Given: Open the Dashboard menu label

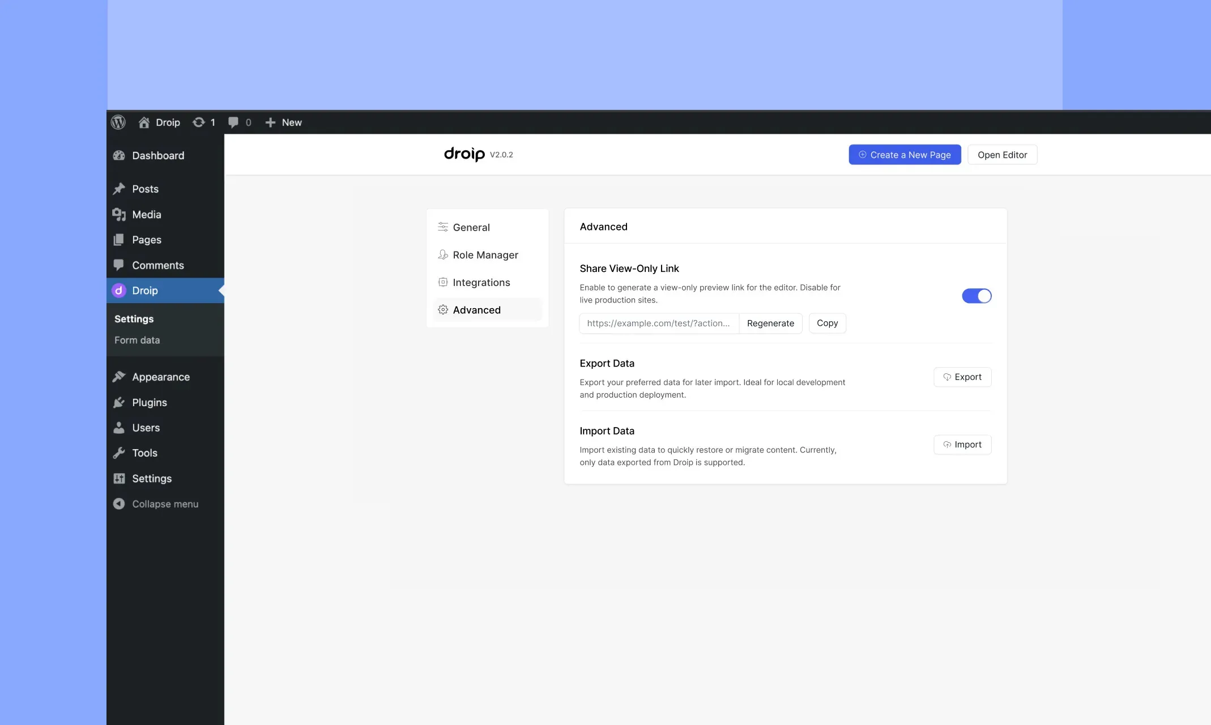Looking at the screenshot, I should pyautogui.click(x=158, y=155).
